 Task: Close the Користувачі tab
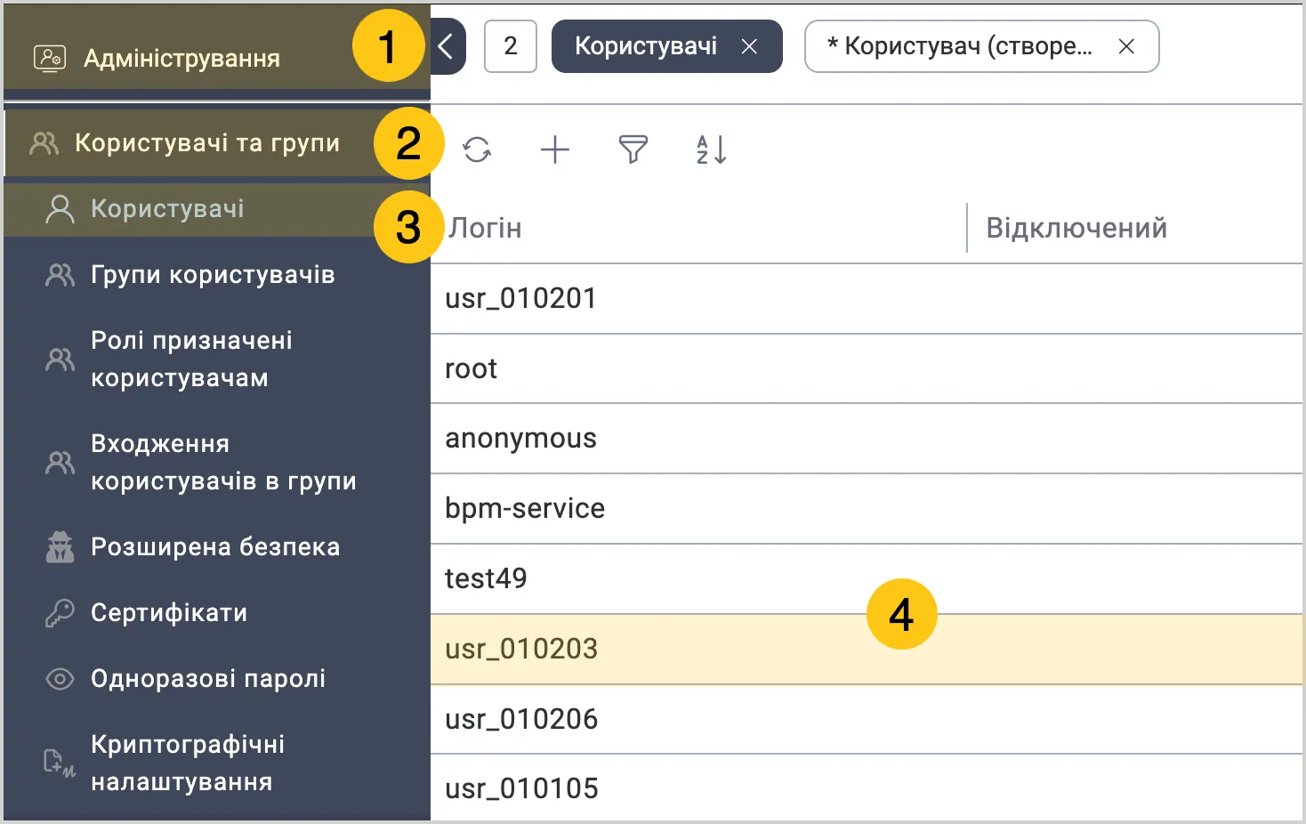click(749, 46)
